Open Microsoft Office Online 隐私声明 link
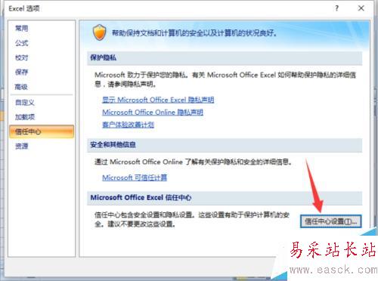This screenshot has width=378, height=281. click(x=153, y=112)
